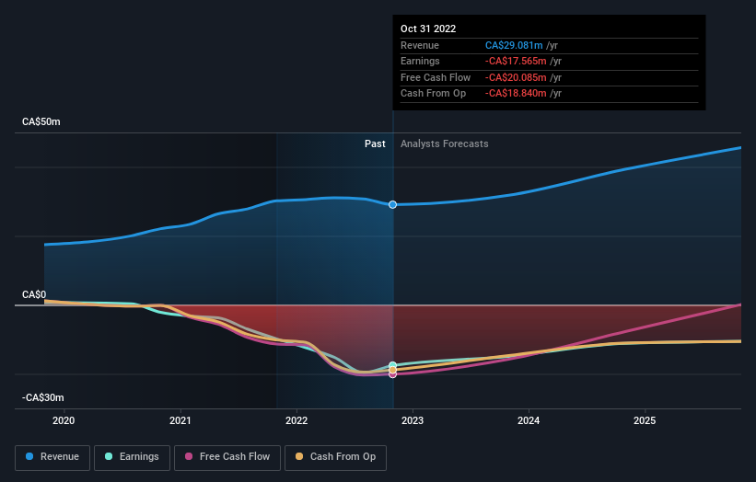Click the 2020 axis label
Screen dimensions: 756x482
[64, 421]
